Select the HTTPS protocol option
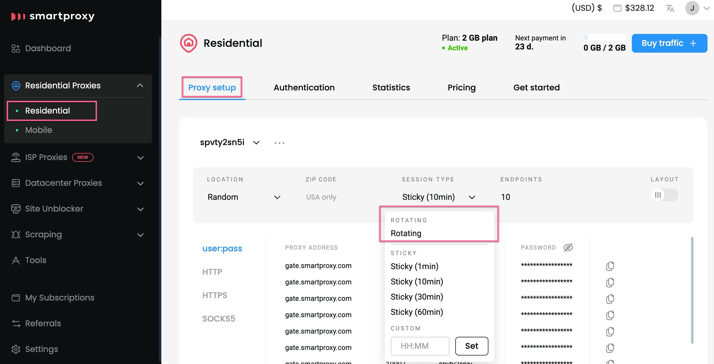 215,295
